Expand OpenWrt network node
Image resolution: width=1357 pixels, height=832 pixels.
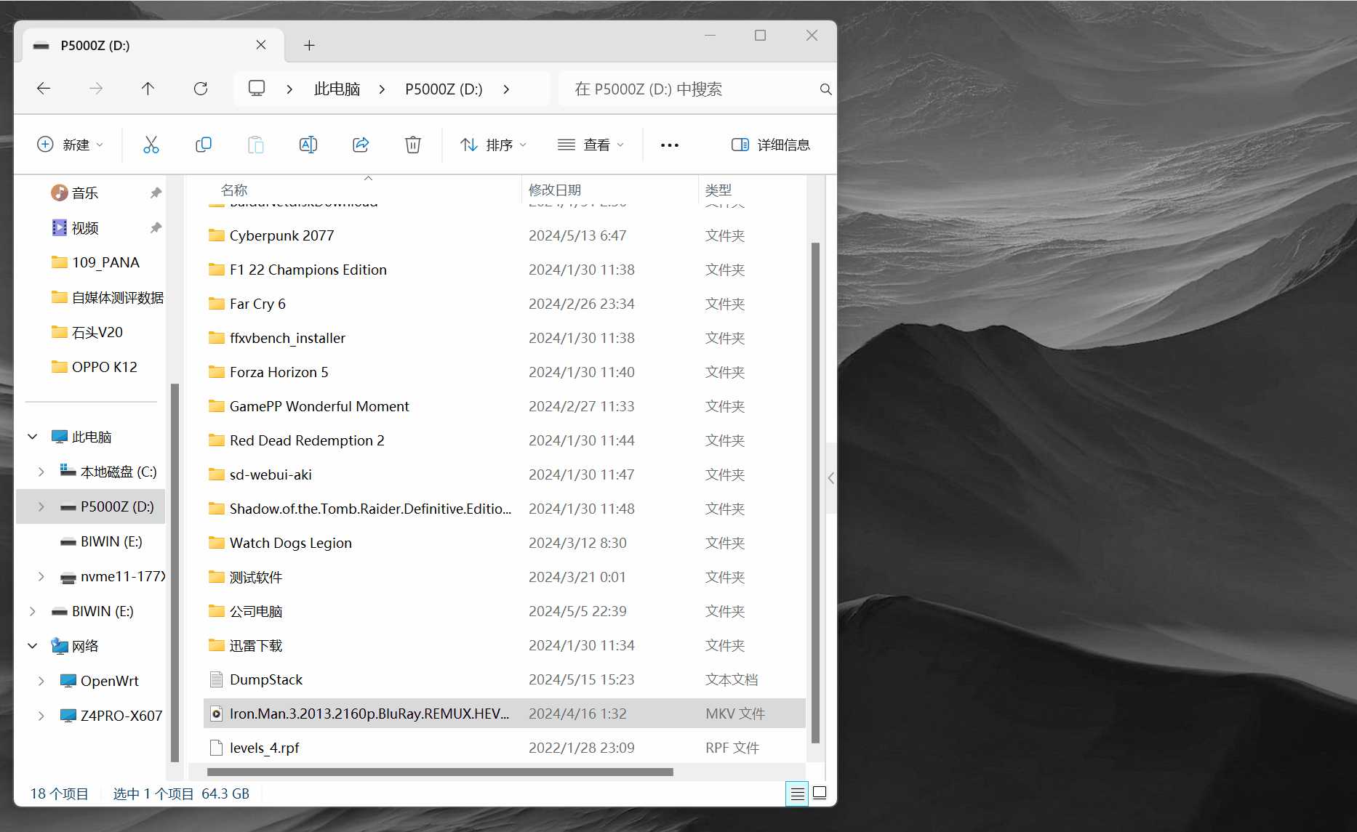pos(41,681)
